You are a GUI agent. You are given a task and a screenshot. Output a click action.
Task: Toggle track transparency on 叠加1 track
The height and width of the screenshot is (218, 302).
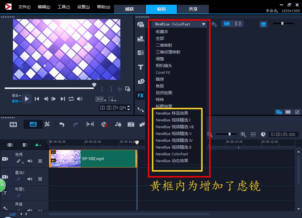pos(40,179)
